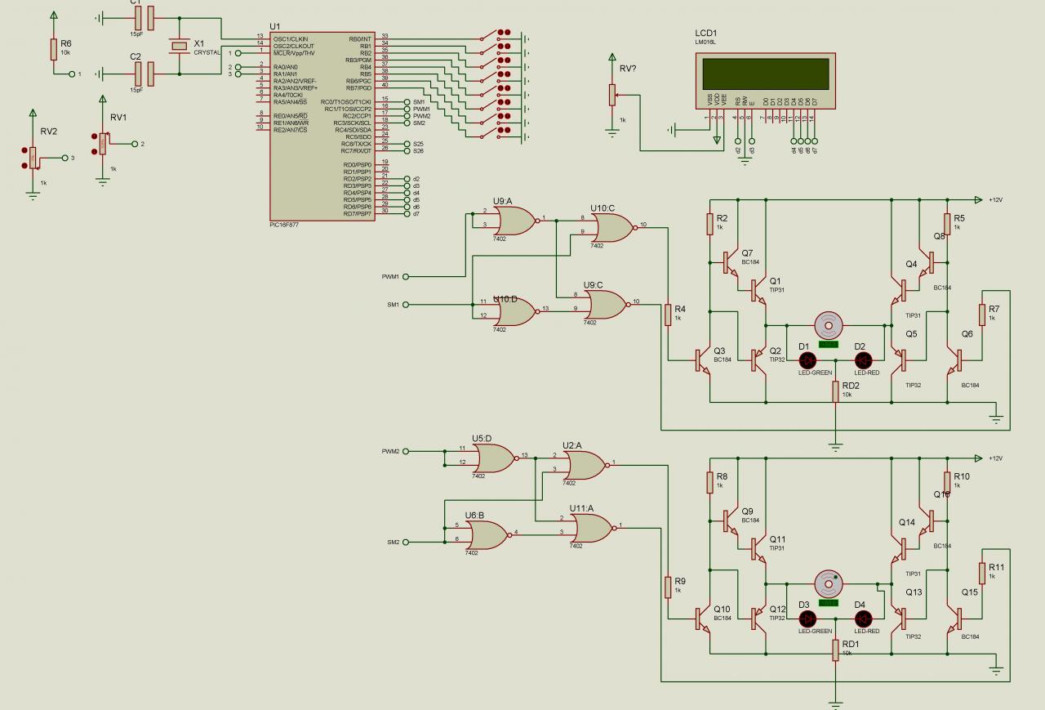Select the motor between Q1 and Q4
The height and width of the screenshot is (710, 1045).
point(828,324)
